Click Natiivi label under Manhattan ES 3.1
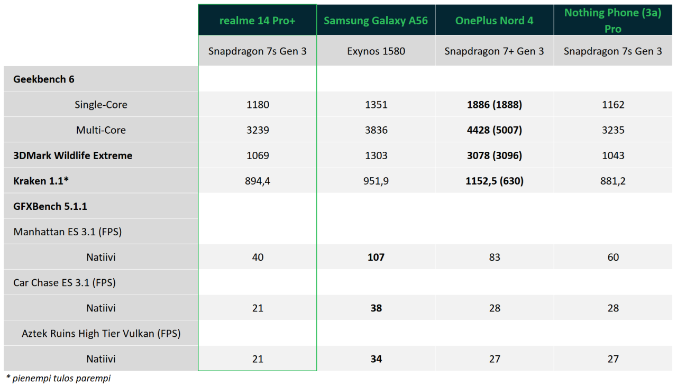The height and width of the screenshot is (386, 677). (101, 257)
